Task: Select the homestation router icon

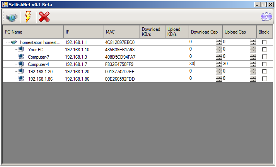Action: (x=14, y=42)
